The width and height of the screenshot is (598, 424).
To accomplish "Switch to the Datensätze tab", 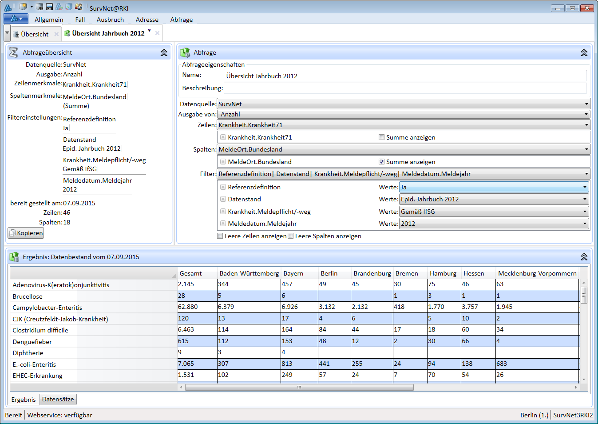I will click(x=58, y=399).
